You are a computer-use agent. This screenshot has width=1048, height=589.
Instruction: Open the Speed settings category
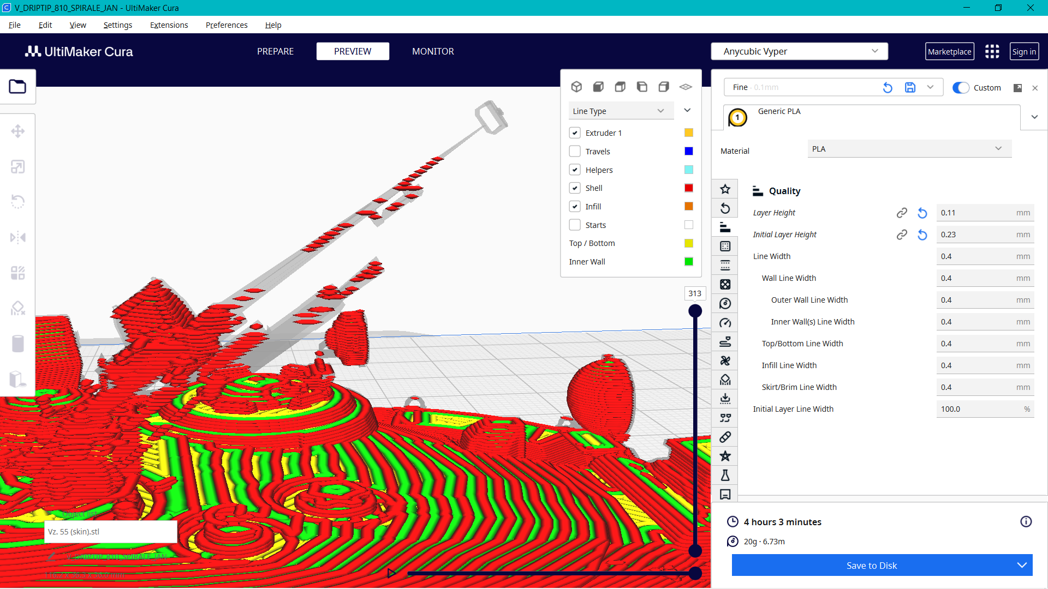725,322
